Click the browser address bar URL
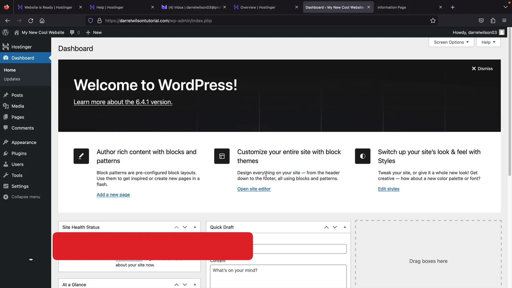 (158, 20)
